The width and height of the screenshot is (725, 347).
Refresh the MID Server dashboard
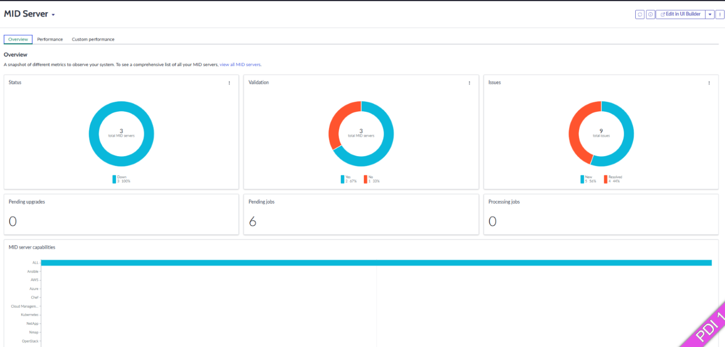pyautogui.click(x=640, y=14)
